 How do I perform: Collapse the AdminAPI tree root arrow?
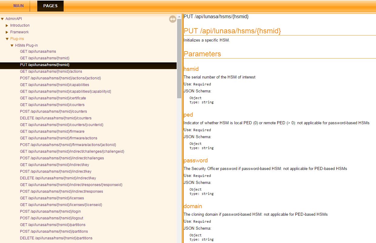[x=2, y=19]
